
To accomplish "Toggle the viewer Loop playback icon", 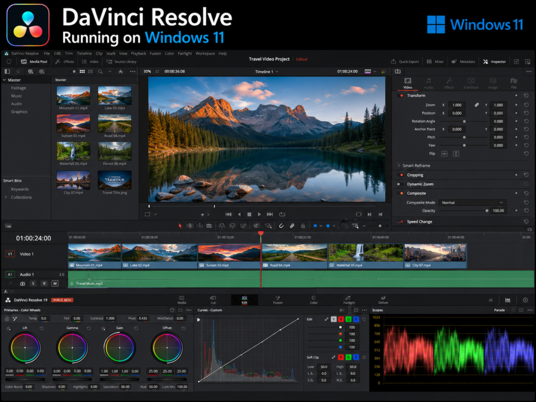I will (x=282, y=214).
